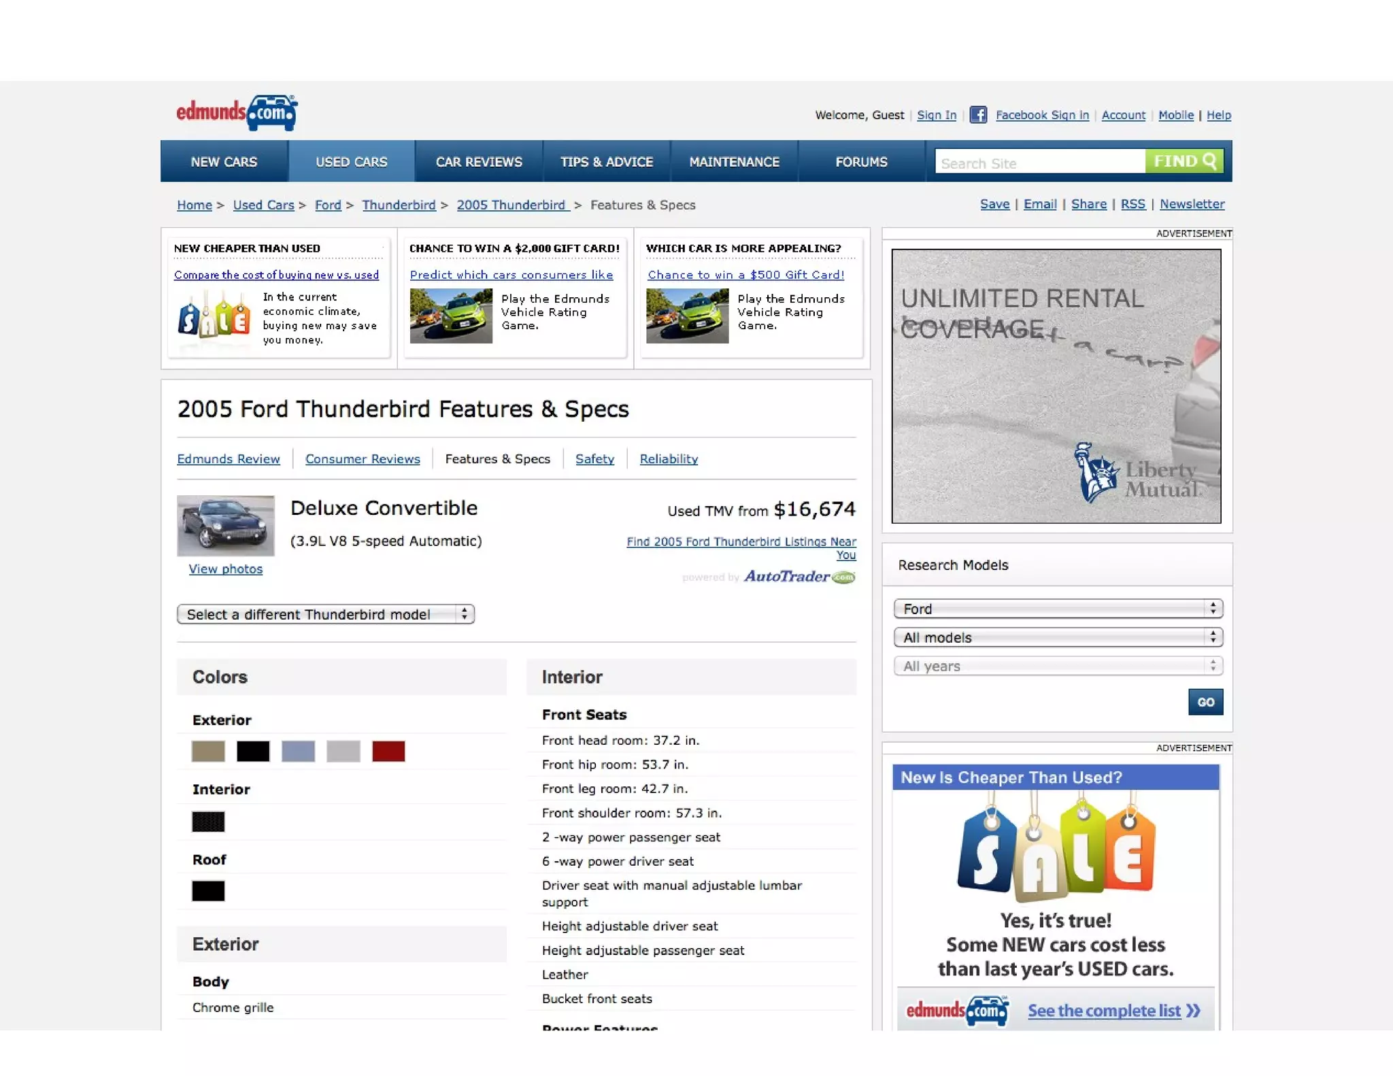Click the green car Vehicle Rating Game image
The width and height of the screenshot is (1393, 1076).
click(451, 316)
